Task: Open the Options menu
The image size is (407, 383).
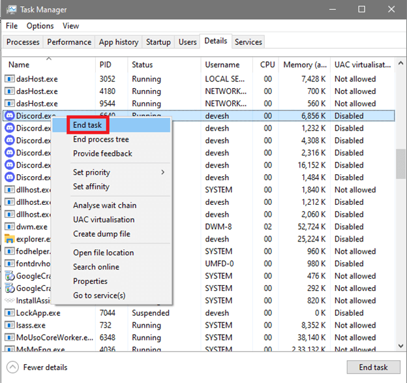Action: 40,26
